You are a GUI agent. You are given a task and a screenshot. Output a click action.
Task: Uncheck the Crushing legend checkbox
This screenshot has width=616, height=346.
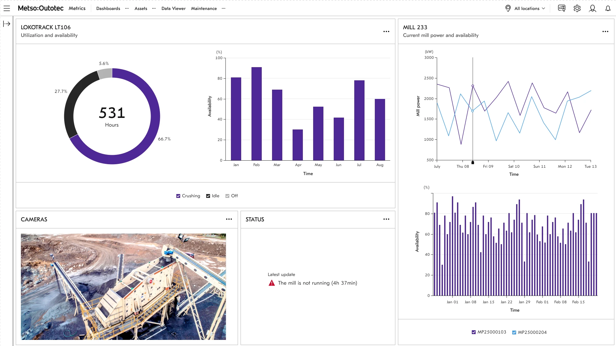[179, 196]
